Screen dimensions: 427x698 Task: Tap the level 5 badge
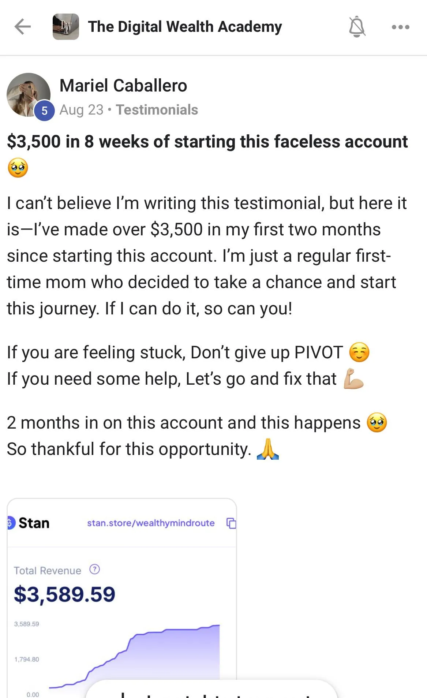point(44,111)
